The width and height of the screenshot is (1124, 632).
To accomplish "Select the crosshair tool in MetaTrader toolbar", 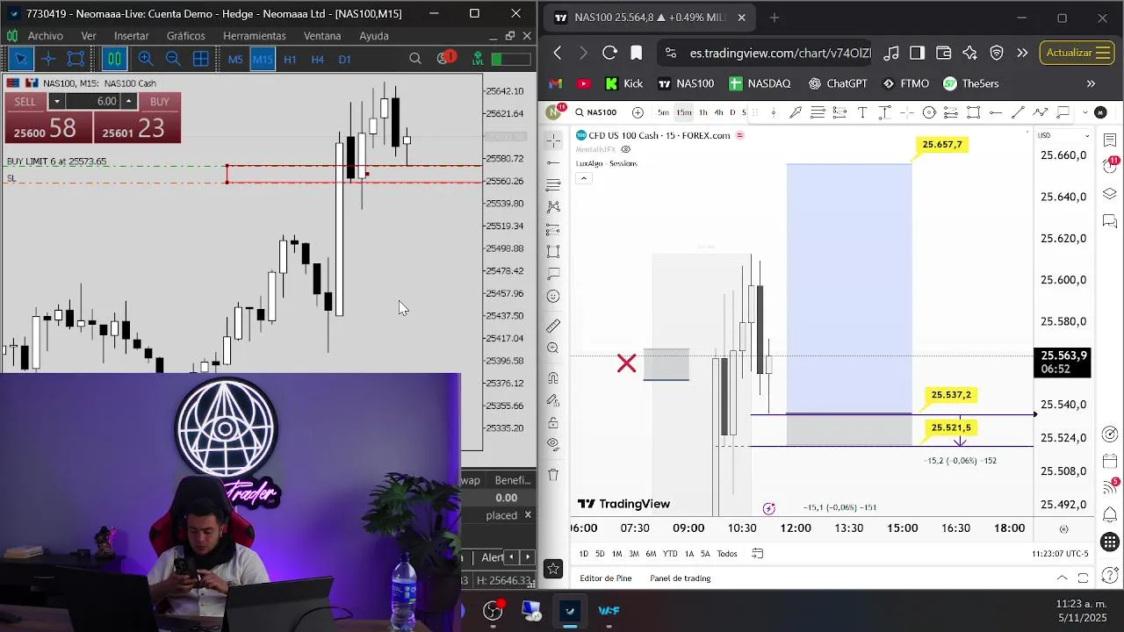I will point(48,59).
